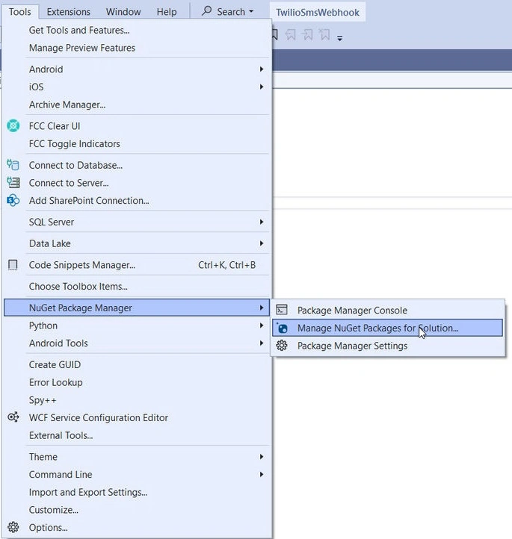
Task: Click the TwilioSmsWebhook solution name
Action: pyautogui.click(x=318, y=13)
